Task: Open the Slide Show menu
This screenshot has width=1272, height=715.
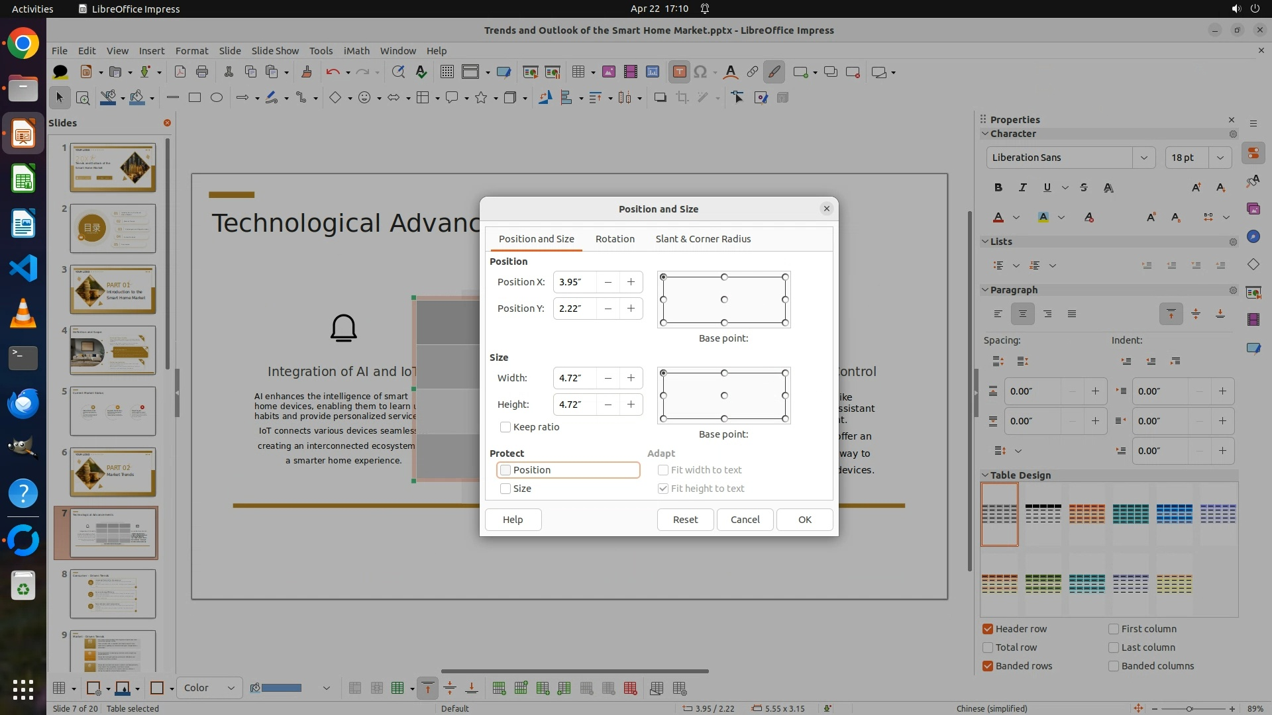Action: pos(275,50)
